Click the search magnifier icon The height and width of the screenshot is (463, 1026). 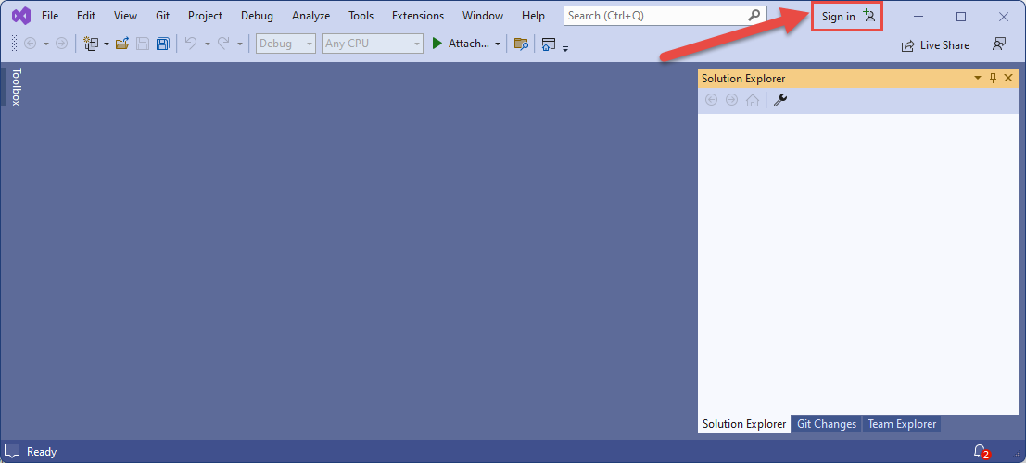point(754,15)
